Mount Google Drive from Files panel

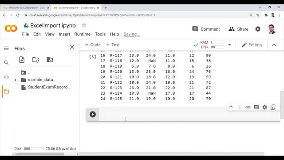[x=50, y=60]
